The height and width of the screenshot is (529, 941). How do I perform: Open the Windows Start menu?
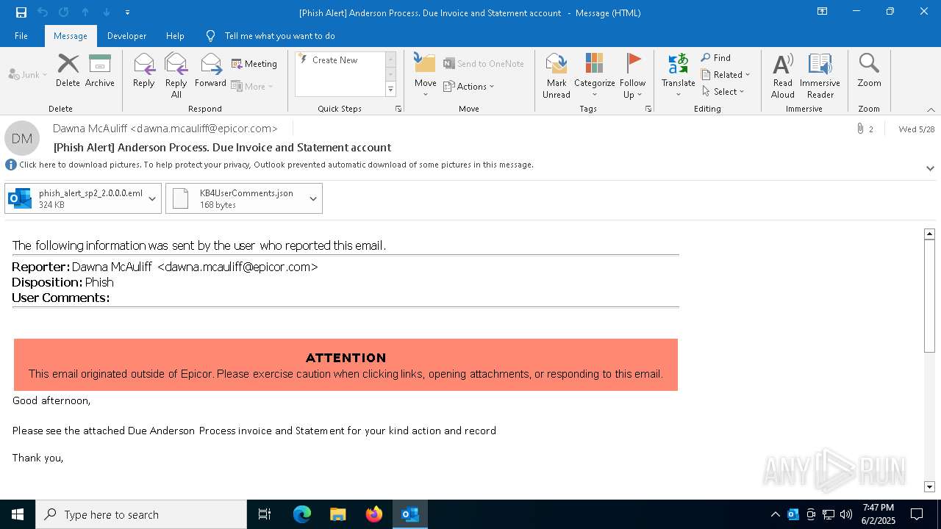(x=18, y=514)
